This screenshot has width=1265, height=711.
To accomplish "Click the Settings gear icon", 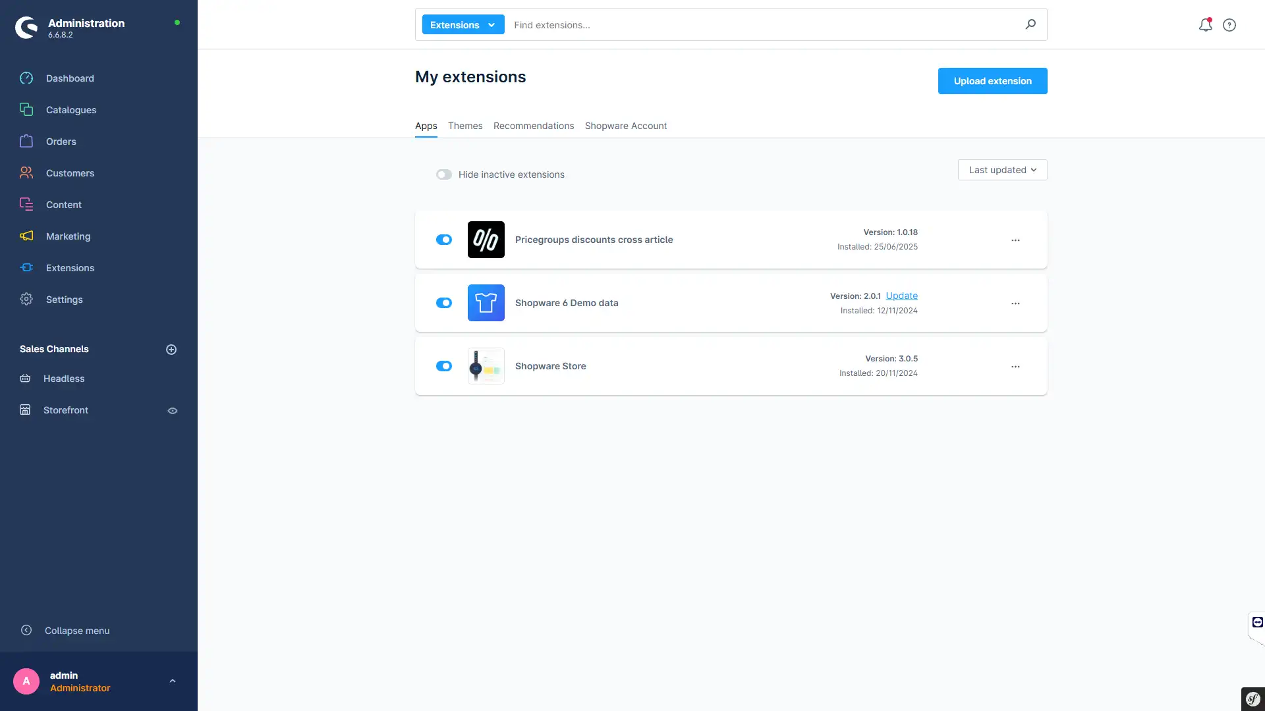I will point(26,300).
